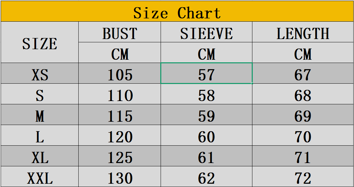Select the cell containing 110
Image resolution: width=354 pixels, height=187 pixels.
pos(120,94)
